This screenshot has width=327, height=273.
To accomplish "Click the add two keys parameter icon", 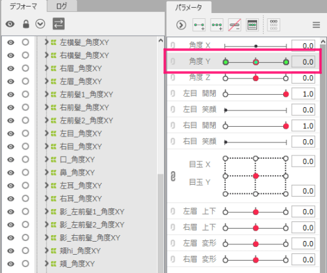I will point(199,25).
